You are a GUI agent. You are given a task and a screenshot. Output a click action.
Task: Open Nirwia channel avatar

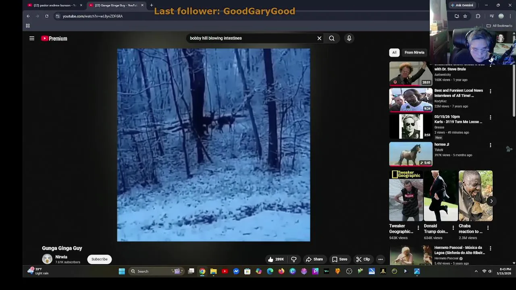pyautogui.click(x=47, y=259)
